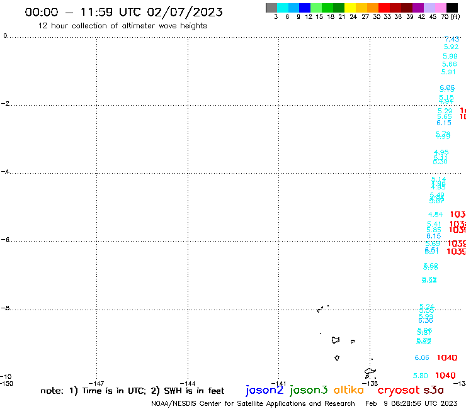This screenshot has height=409, width=466.
Task: Click the red 1040 label beside 5.80
Action: (445, 376)
